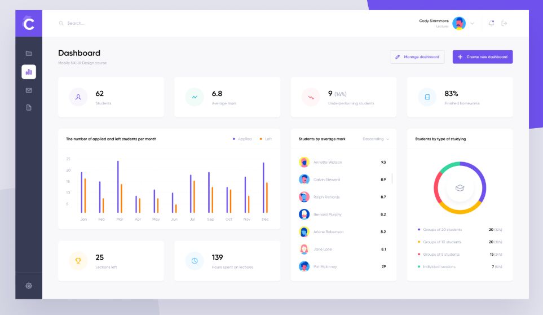
Task: Click Create new dashboard button
Action: [x=483, y=57]
